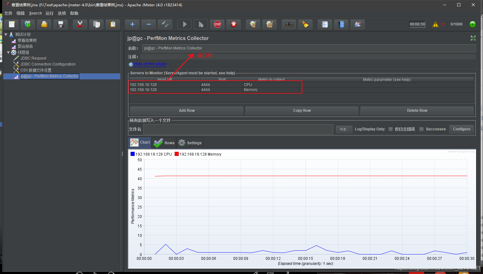Open the log viewer using the warning triangle
This screenshot has width=483, height=274.
(435, 24)
